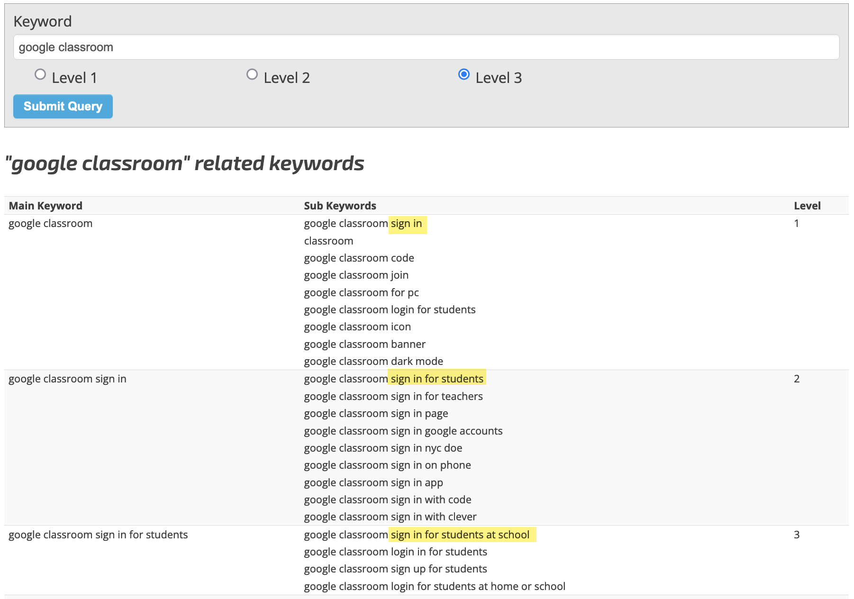Viewport: 854px width, 599px height.
Task: Select the Level 1 radio button
Action: coord(40,74)
